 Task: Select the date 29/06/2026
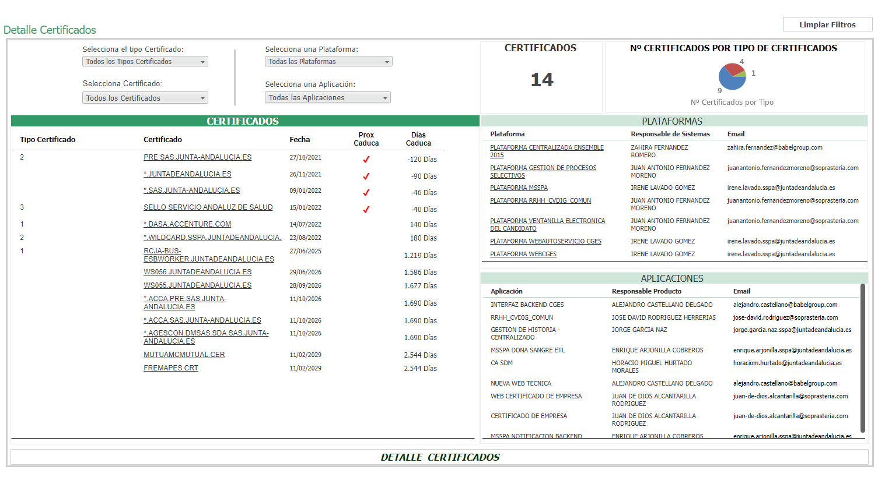pos(305,272)
